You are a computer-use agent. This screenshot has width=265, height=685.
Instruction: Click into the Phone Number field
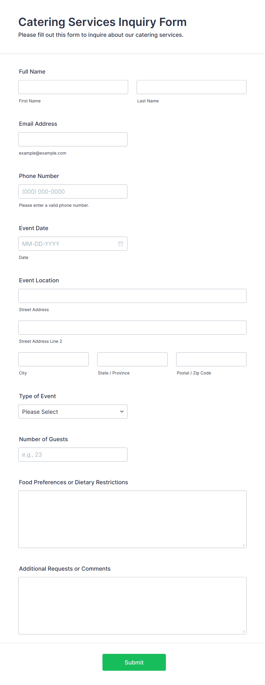(x=73, y=191)
